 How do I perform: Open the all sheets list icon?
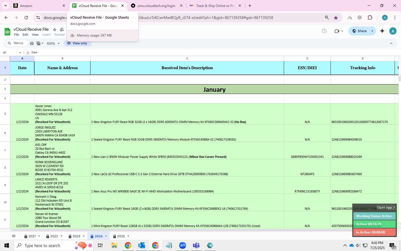(14, 236)
